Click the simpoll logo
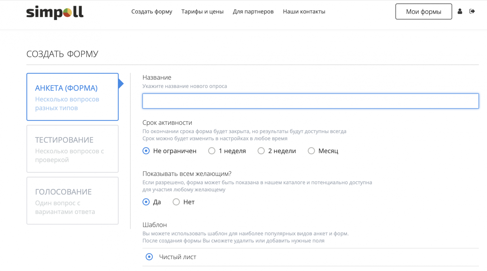This screenshot has width=487, height=271. (x=55, y=12)
